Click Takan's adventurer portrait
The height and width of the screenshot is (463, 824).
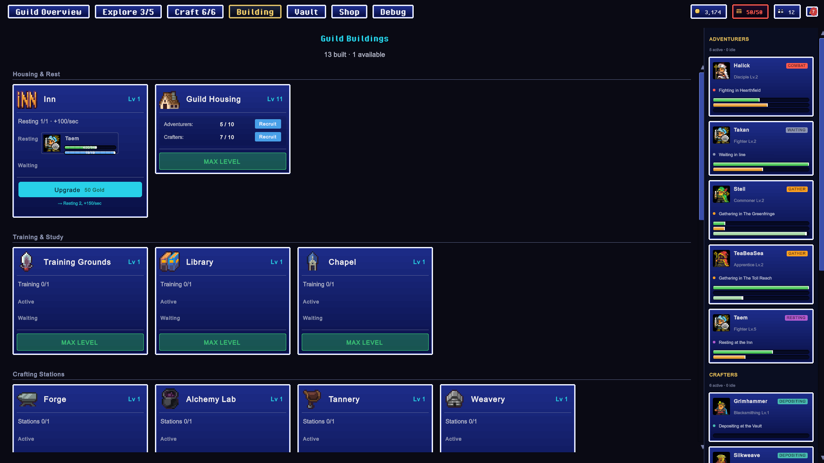pos(721,135)
